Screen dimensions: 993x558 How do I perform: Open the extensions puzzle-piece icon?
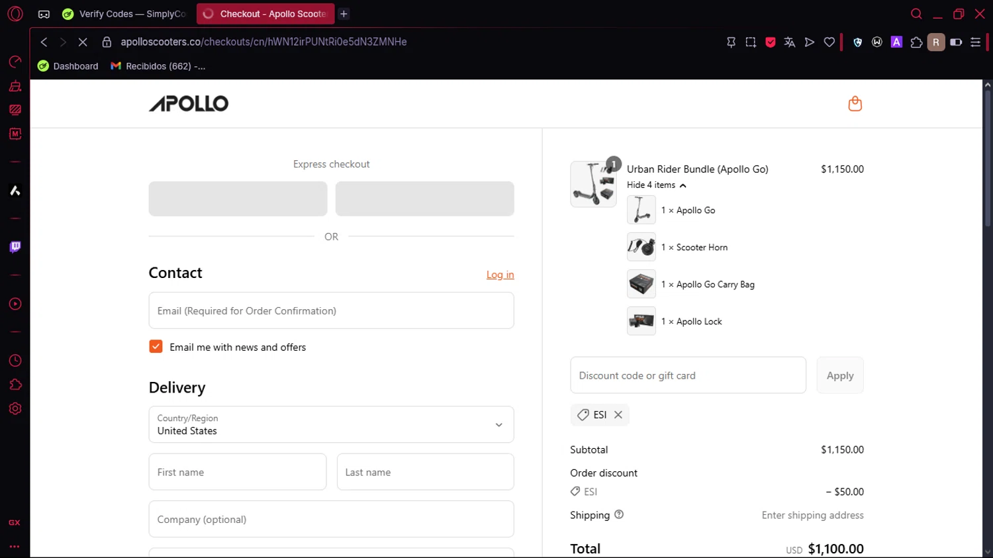point(916,42)
